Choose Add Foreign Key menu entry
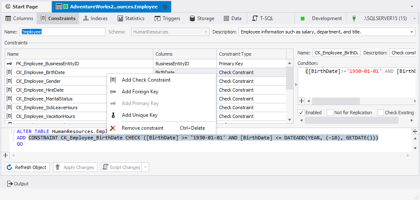Viewport: 420px width, 200px height. [161, 92]
